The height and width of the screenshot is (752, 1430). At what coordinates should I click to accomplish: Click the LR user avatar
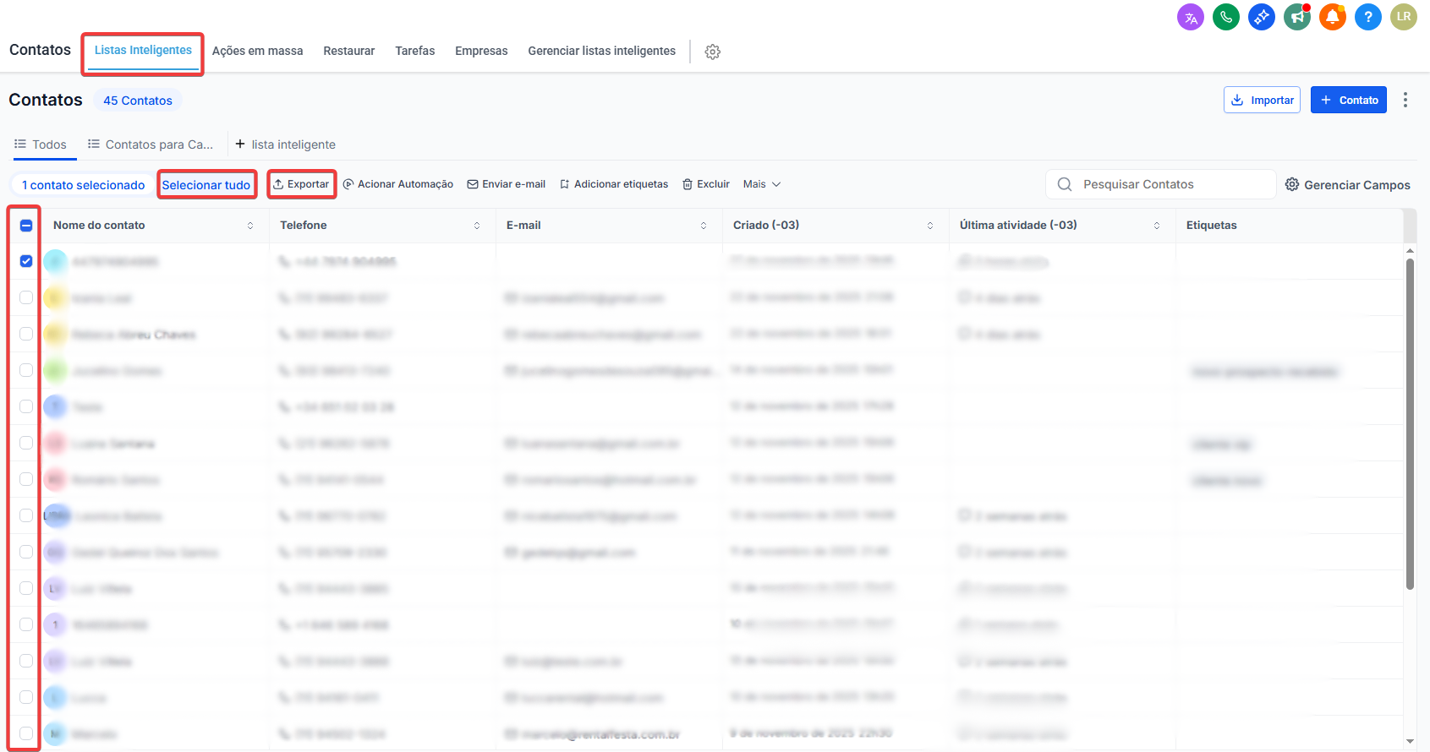coord(1403,17)
